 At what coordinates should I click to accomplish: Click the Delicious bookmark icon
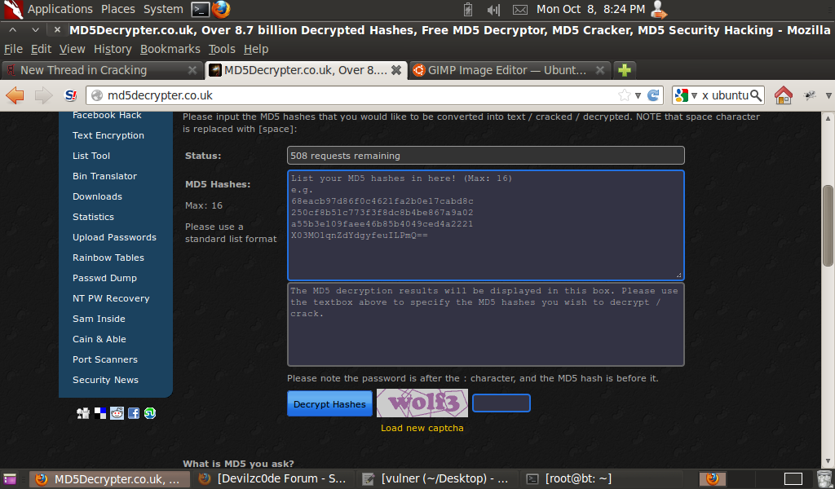point(100,413)
